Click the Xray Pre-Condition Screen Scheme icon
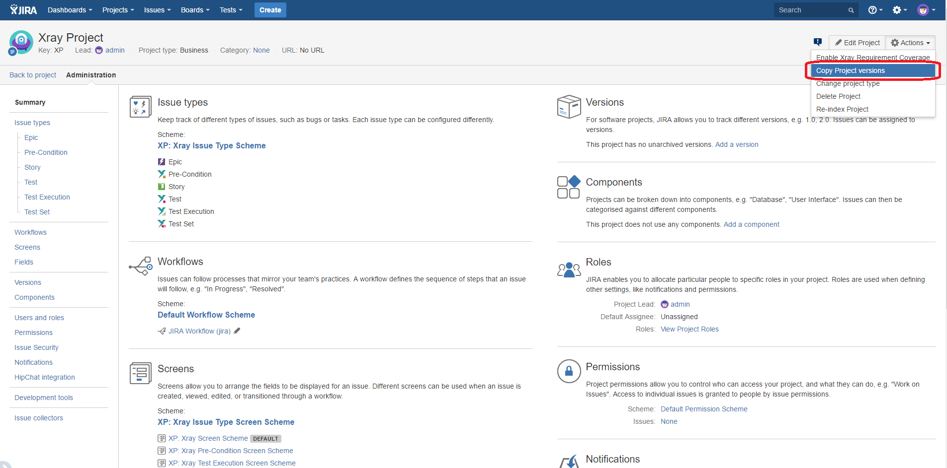Viewport: 947px width, 468px height. coord(162,451)
